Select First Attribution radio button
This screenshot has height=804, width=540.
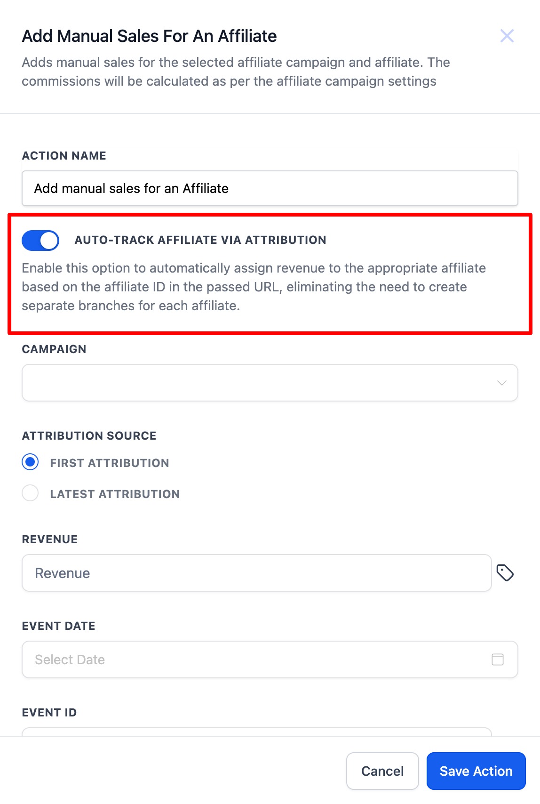pyautogui.click(x=31, y=462)
